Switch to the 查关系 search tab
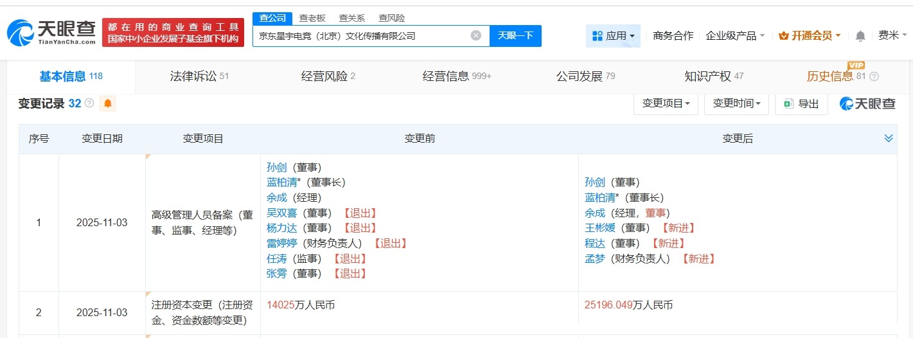 (x=351, y=18)
